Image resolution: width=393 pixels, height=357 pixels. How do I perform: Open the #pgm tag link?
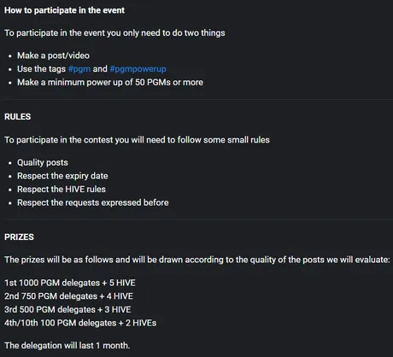(79, 69)
